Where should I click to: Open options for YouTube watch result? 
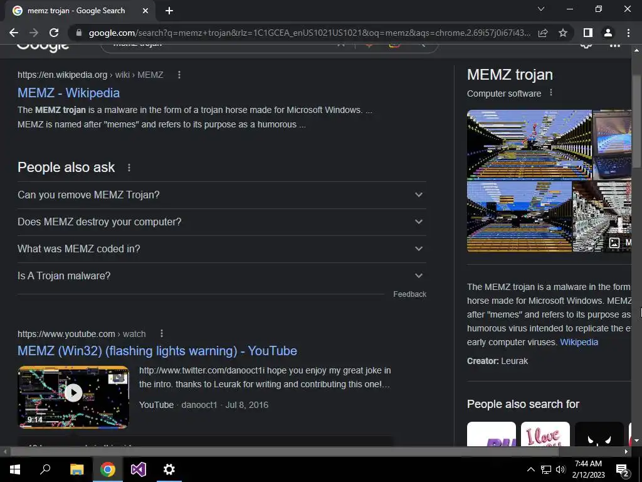162,334
